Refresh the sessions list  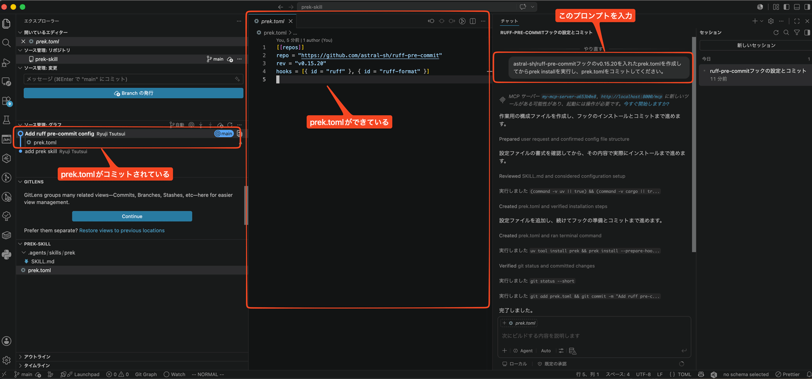point(776,33)
